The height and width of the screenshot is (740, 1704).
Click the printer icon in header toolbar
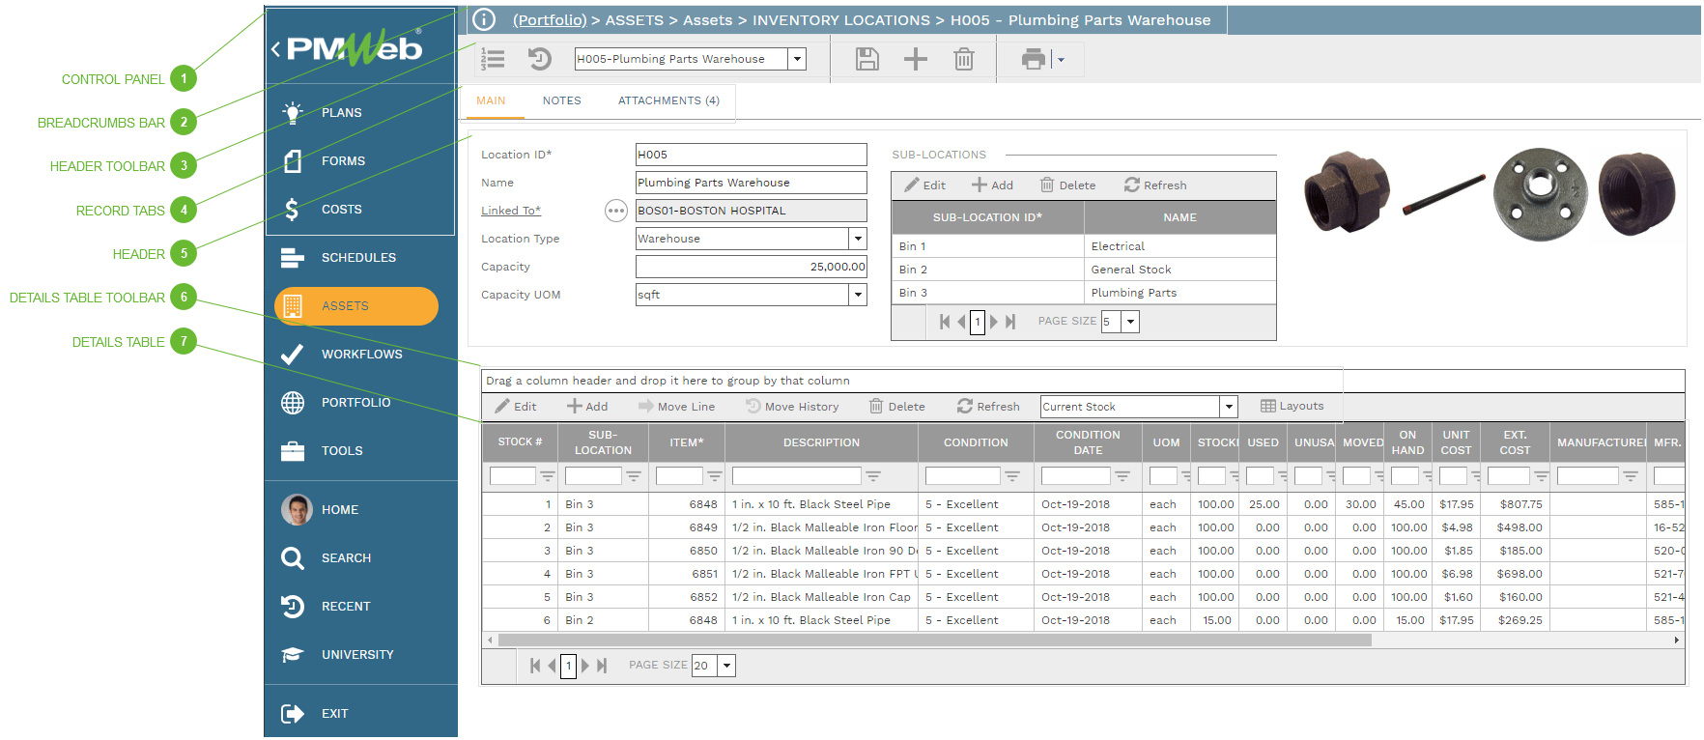click(1033, 59)
